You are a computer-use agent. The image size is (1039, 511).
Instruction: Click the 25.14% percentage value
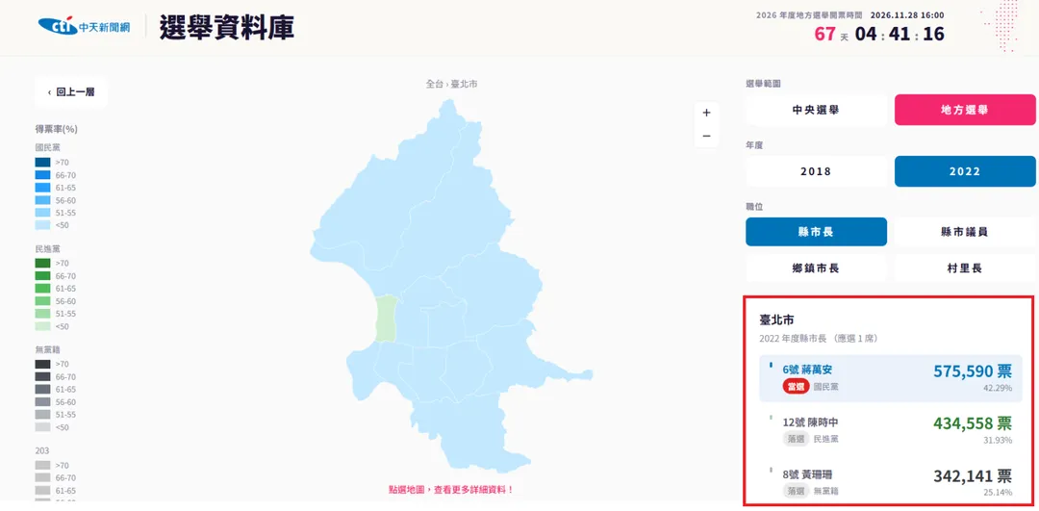coord(998,493)
